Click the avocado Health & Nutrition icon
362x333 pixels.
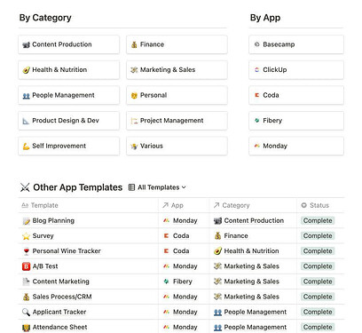coord(26,70)
